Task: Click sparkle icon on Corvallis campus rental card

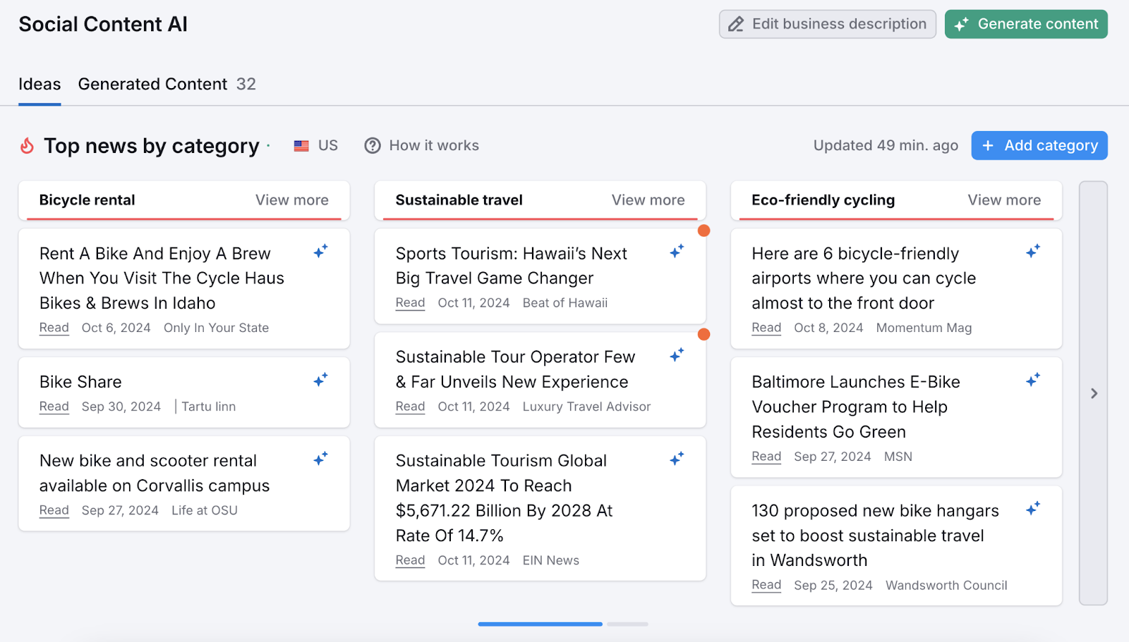Action: click(321, 459)
